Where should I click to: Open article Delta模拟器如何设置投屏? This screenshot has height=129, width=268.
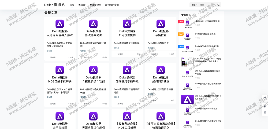[x=127, y=43]
